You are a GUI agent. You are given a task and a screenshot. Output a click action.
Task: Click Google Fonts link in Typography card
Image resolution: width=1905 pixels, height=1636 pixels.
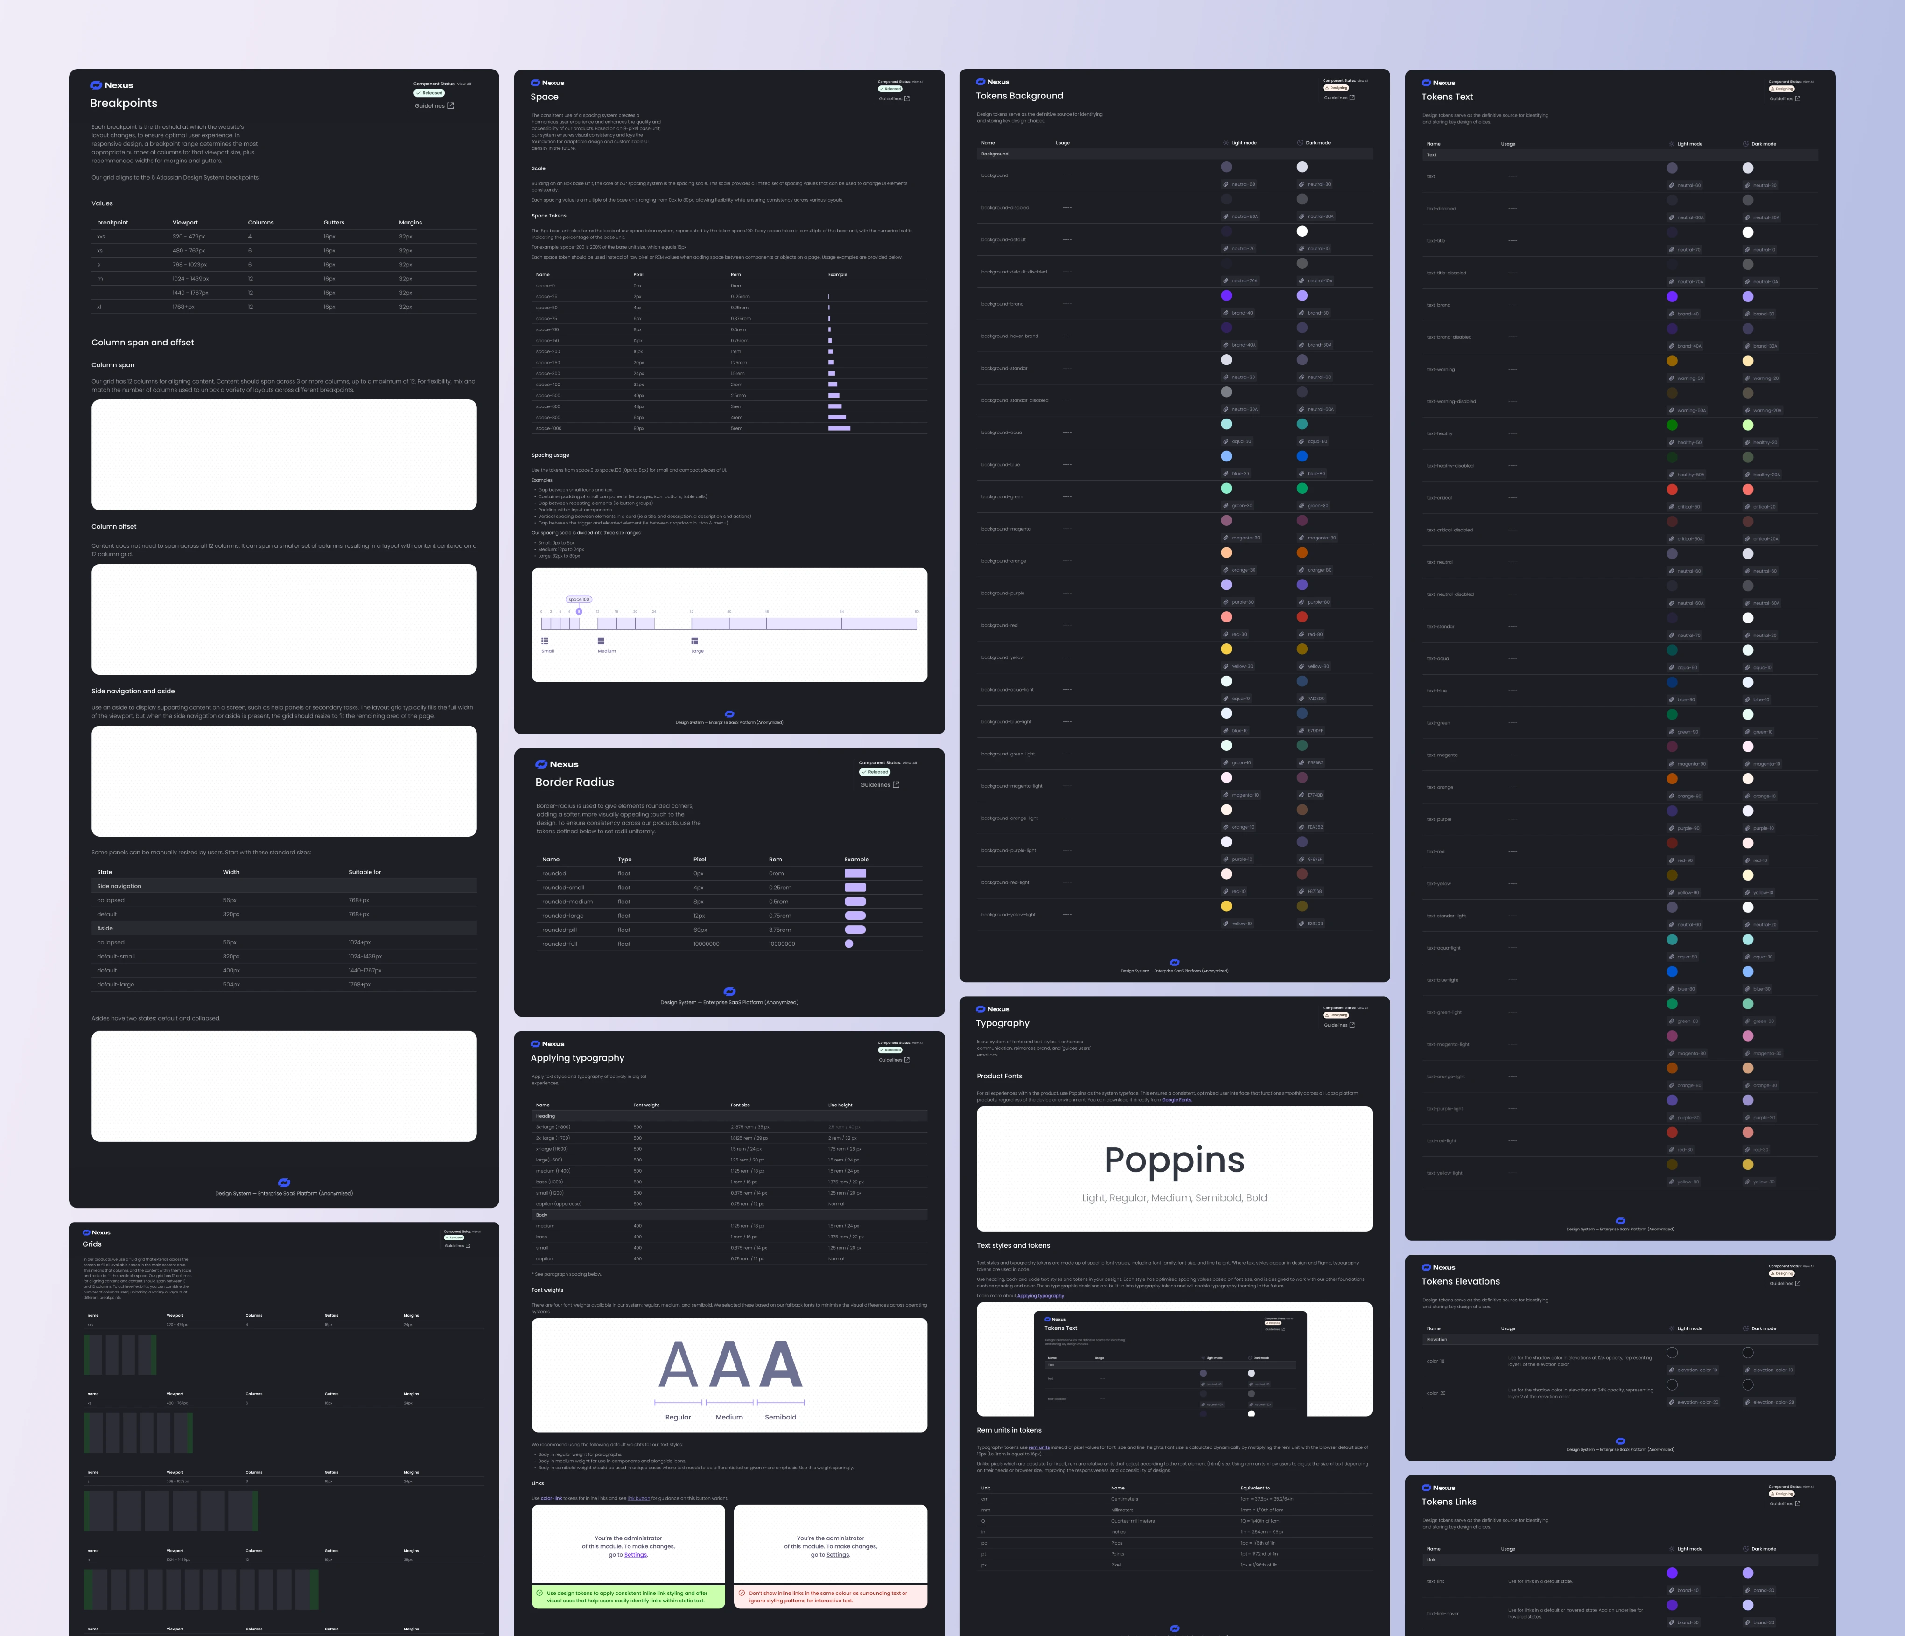click(1176, 1100)
